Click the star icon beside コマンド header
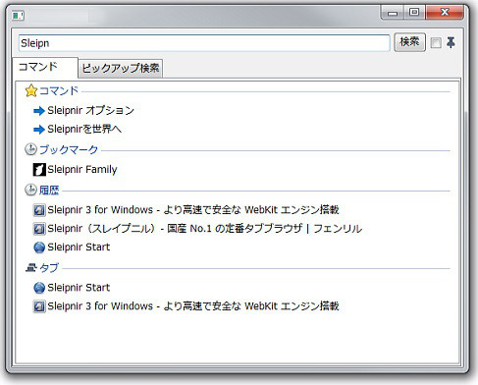This screenshot has height=385, width=478. (31, 91)
